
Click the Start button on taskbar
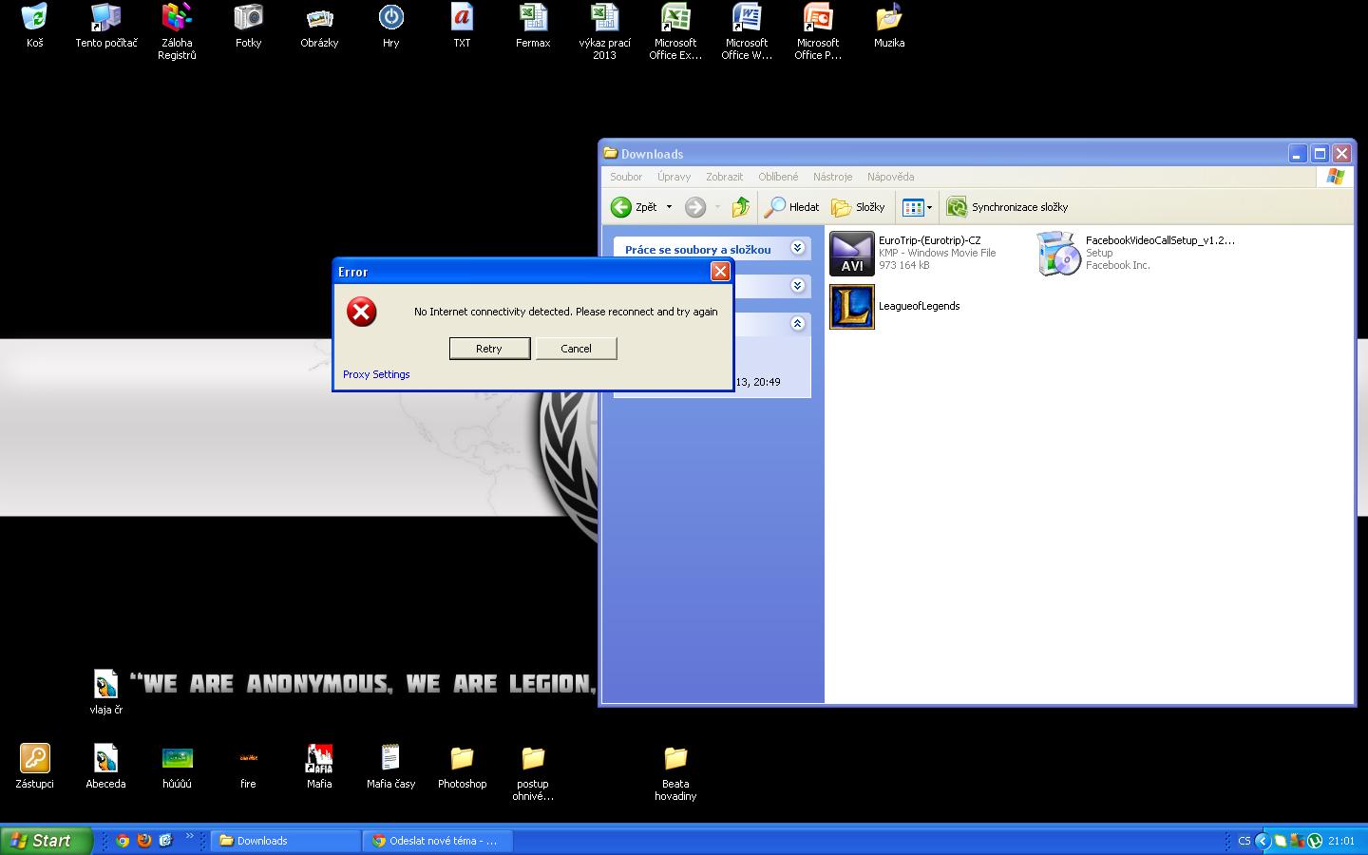click(x=46, y=841)
